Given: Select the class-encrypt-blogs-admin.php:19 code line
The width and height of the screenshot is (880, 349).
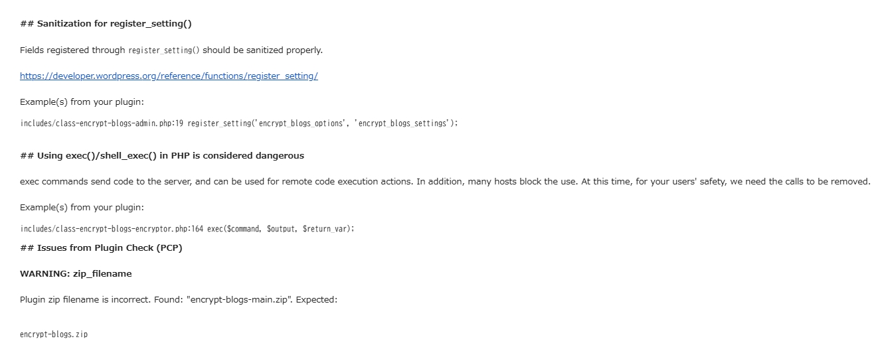Looking at the screenshot, I should point(239,123).
